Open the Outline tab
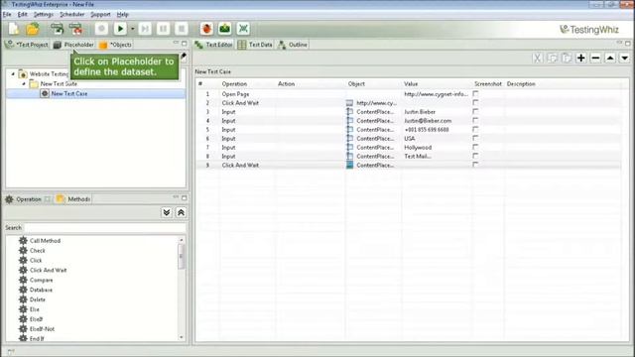The image size is (635, 357). [x=293, y=45]
